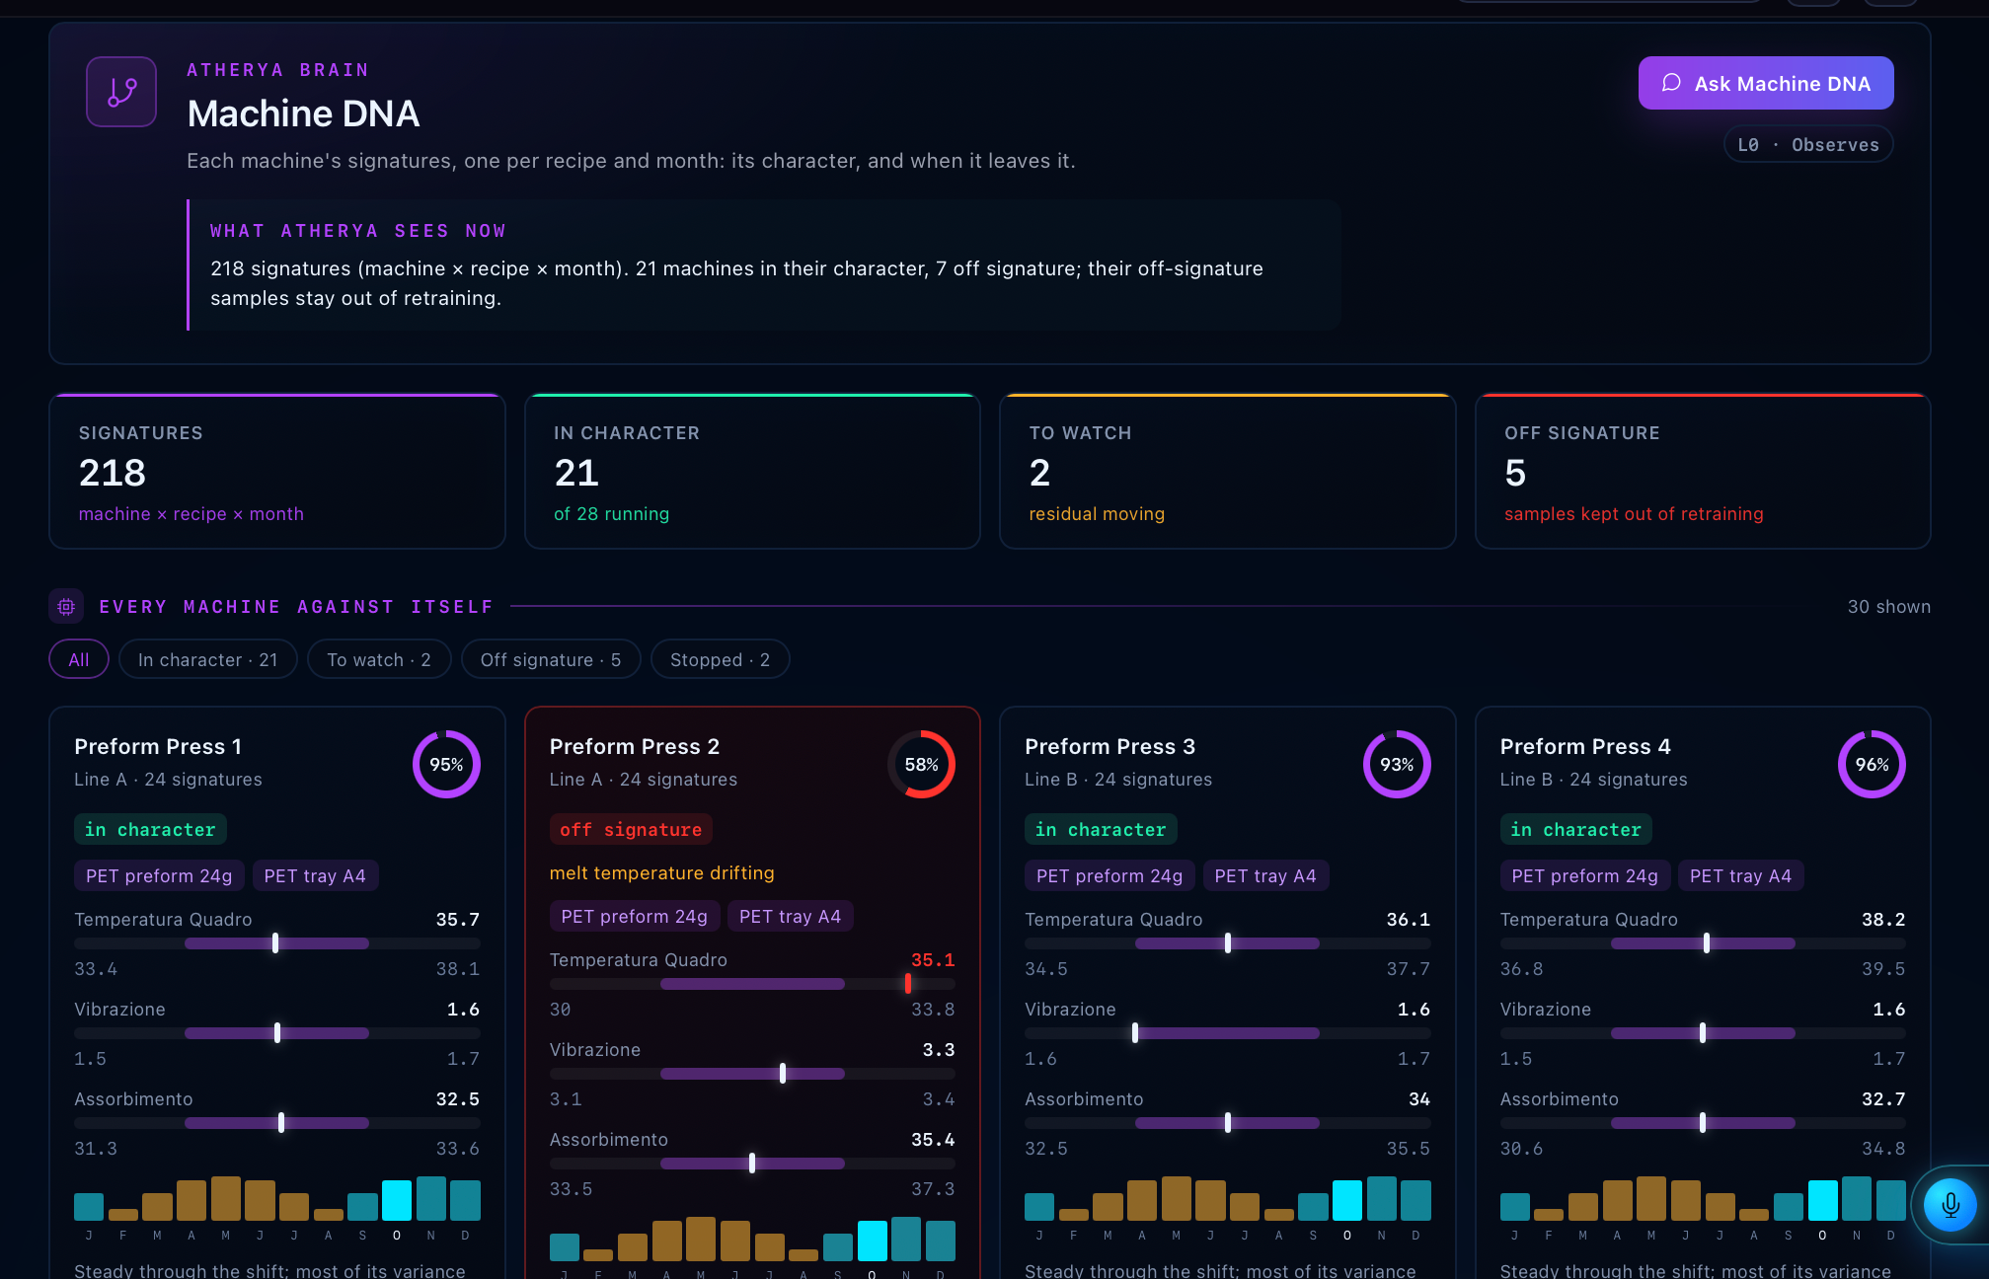
Task: Filter by To watch · 2
Action: click(x=379, y=659)
